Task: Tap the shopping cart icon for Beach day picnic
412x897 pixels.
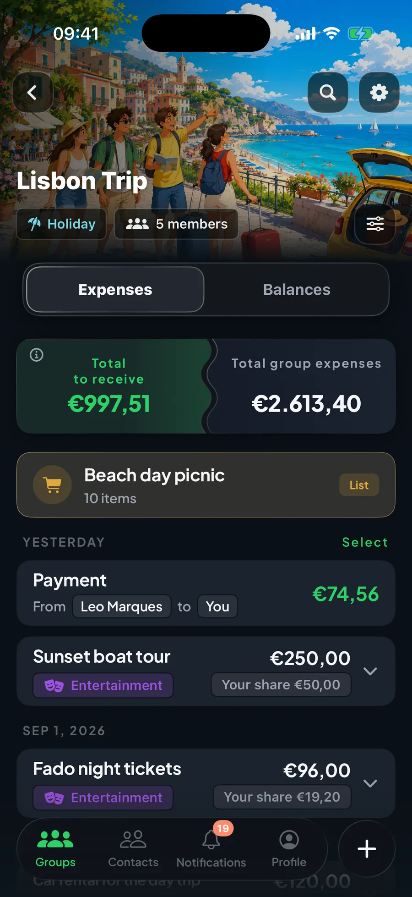Action: [x=52, y=485]
